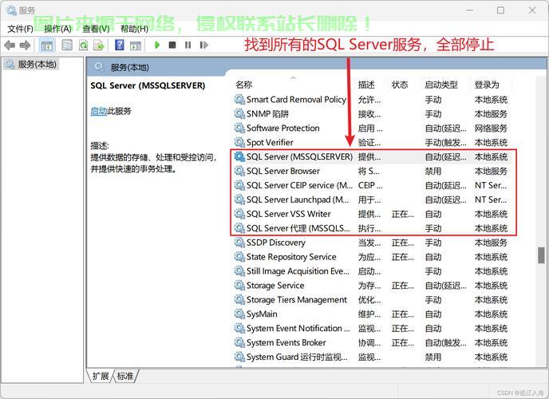This screenshot has height=399, width=549.
Task: Select System Event Notification service row
Action: click(371, 328)
